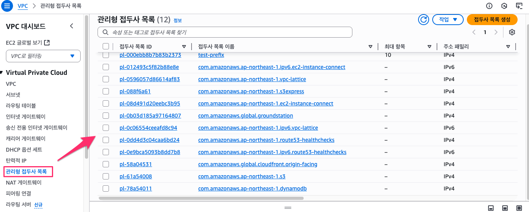529x212 pixels.
Task: Open 피어링 연결 in the sidebar
Action: coord(18,194)
